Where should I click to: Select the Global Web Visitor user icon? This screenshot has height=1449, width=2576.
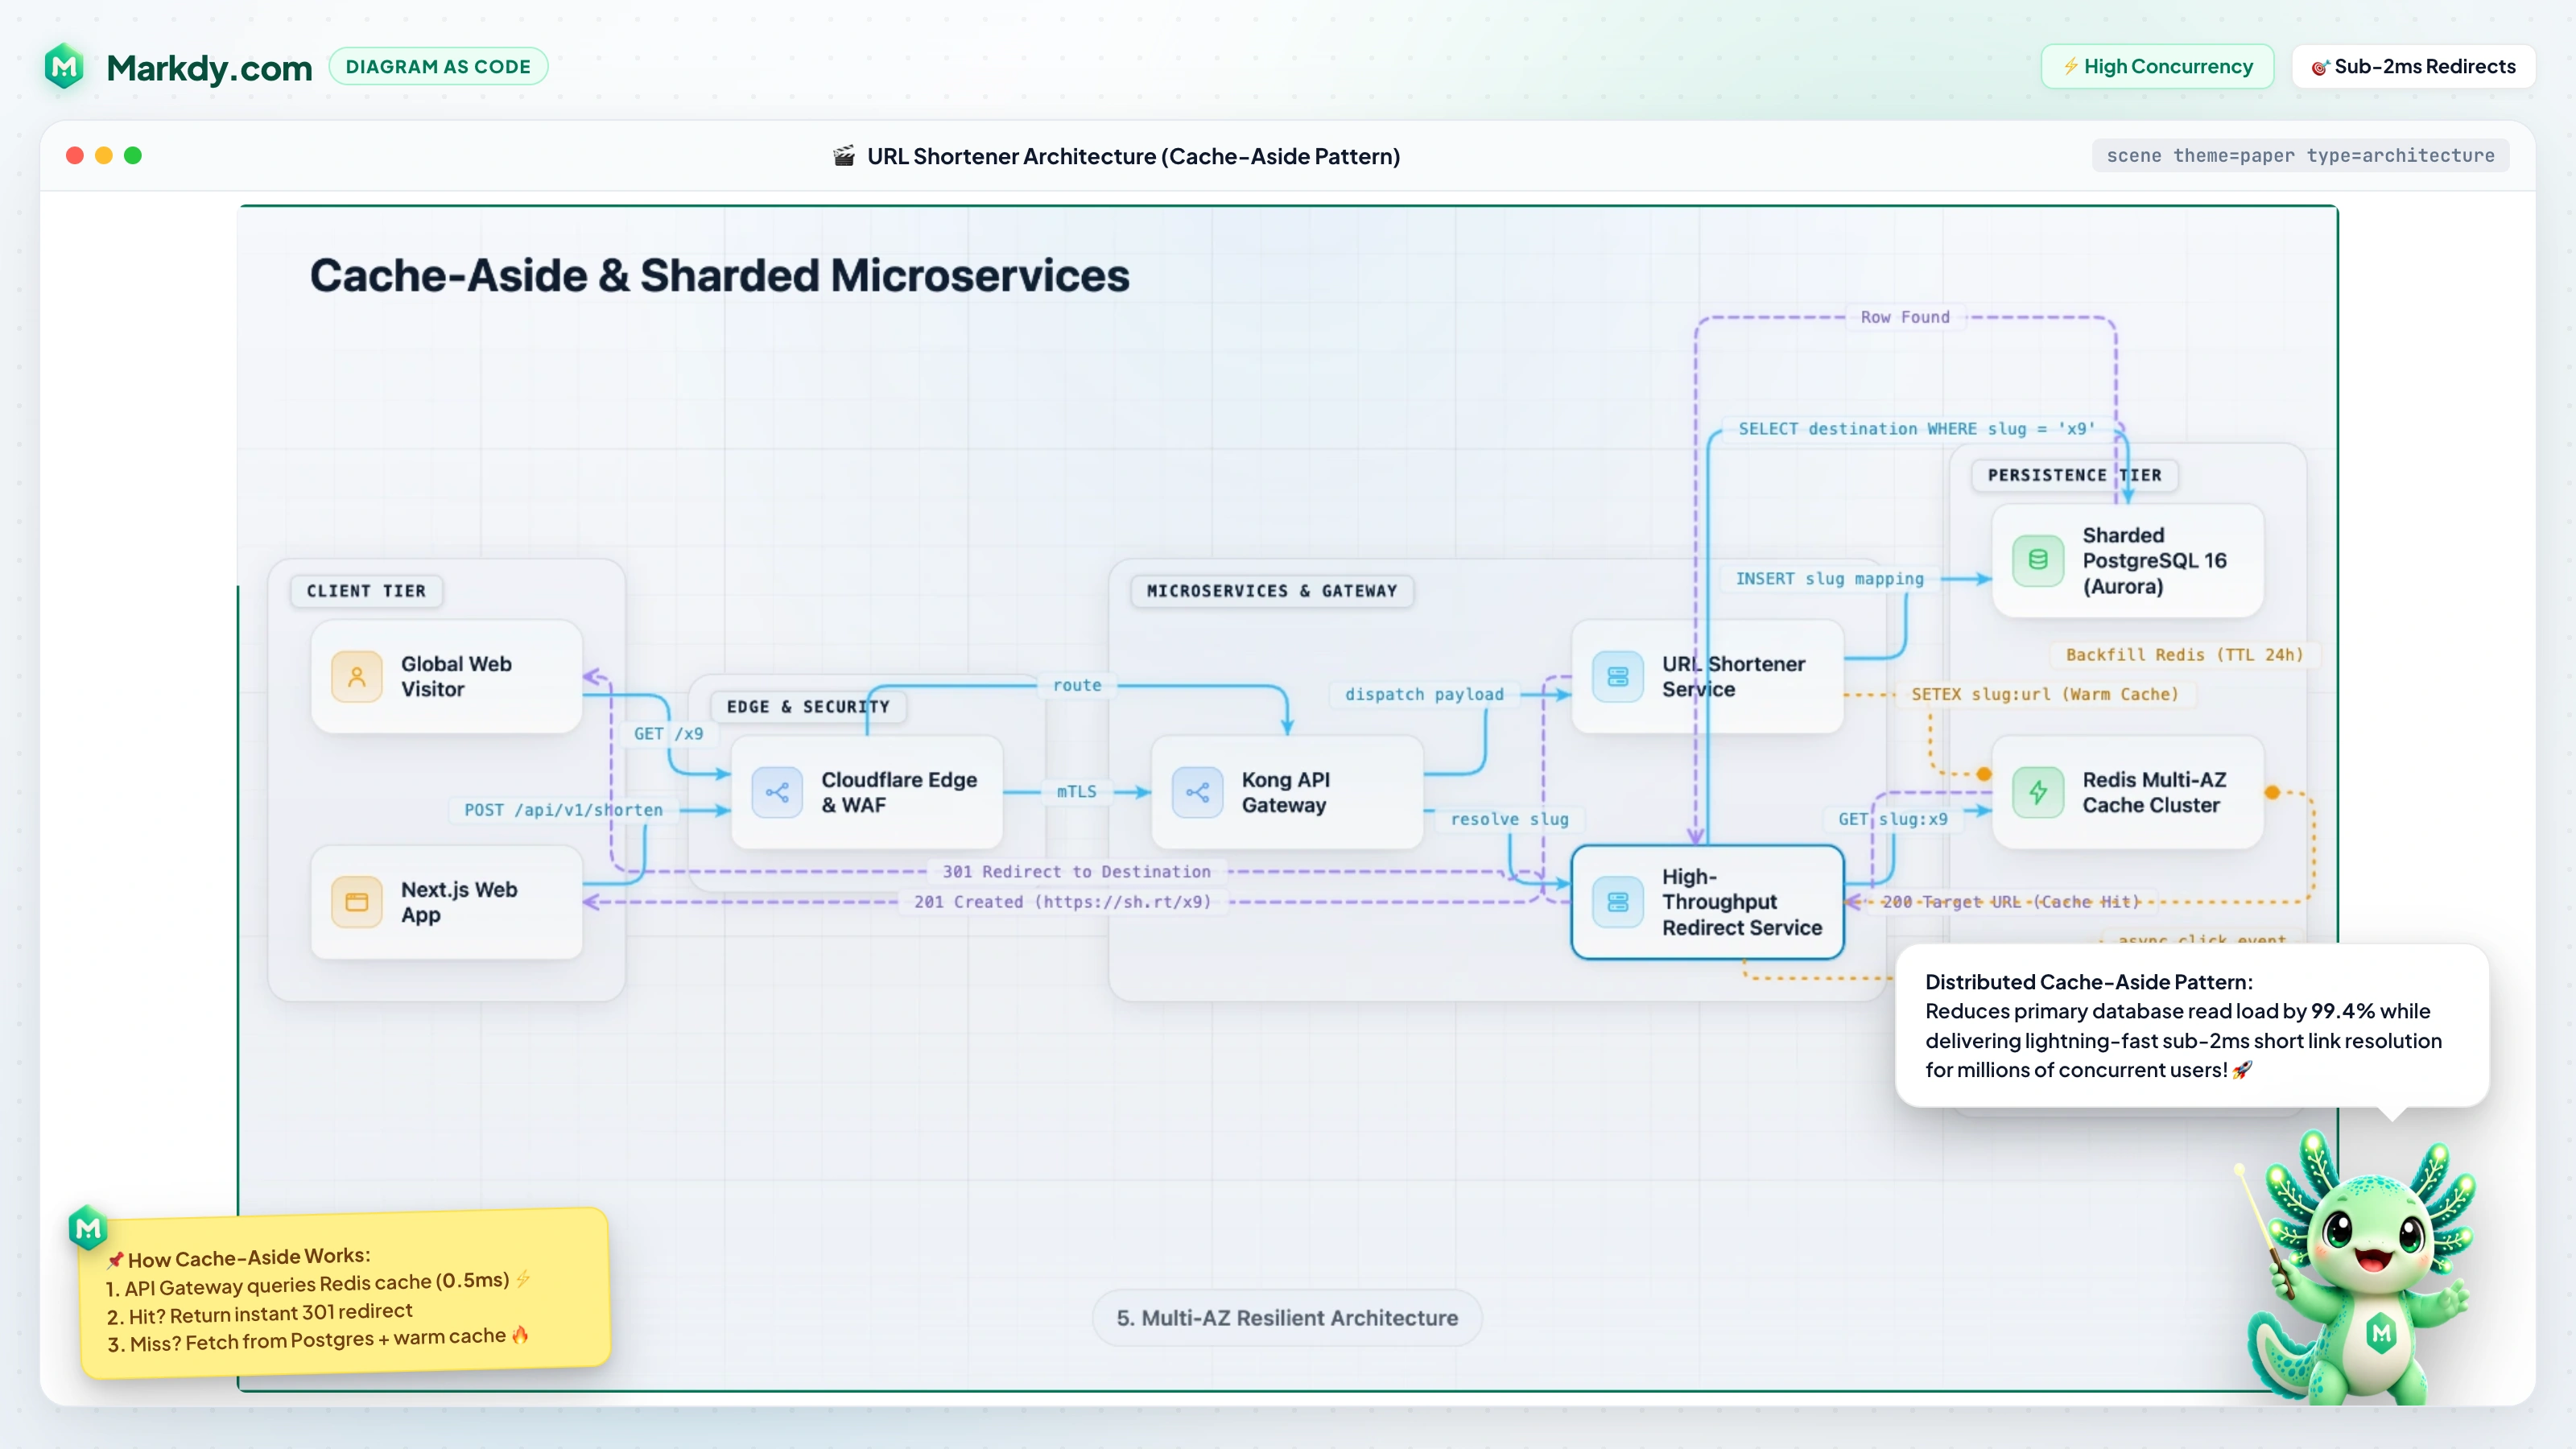point(357,677)
